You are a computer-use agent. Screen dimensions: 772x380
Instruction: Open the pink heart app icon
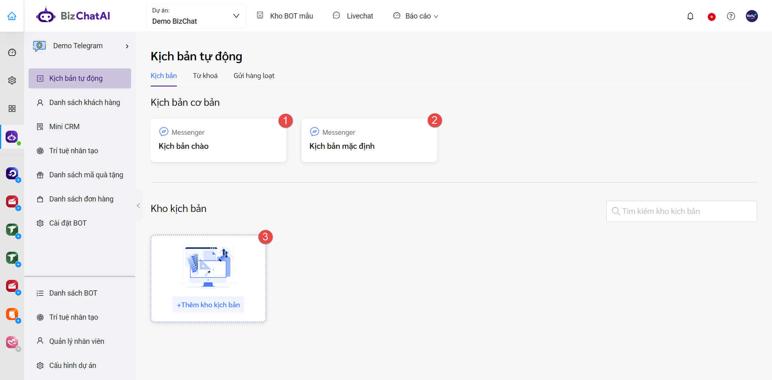(12, 342)
